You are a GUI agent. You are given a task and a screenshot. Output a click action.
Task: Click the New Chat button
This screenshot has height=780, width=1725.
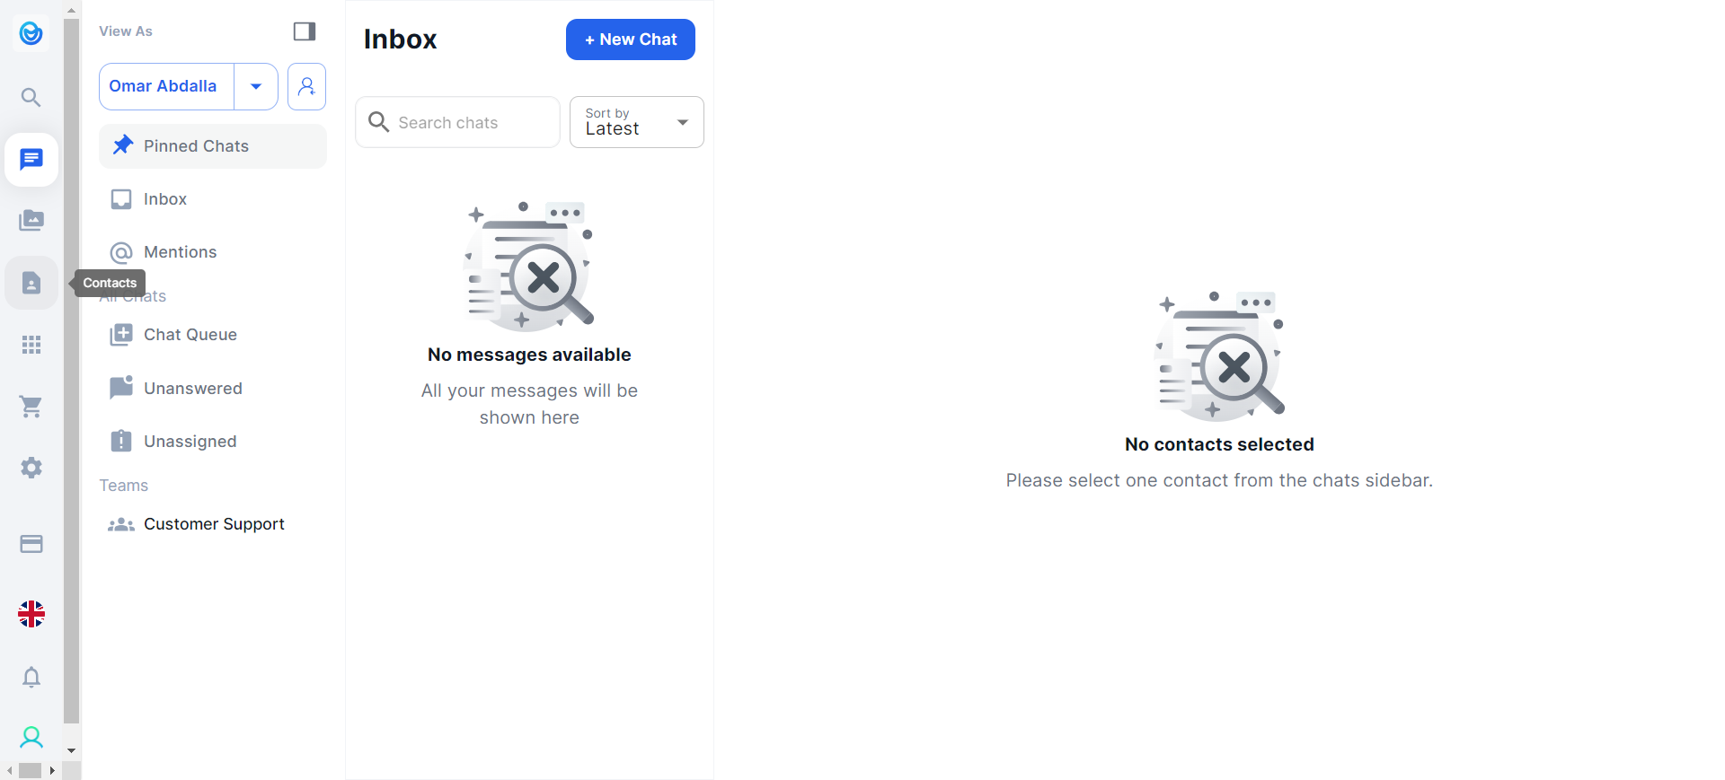[x=630, y=39]
